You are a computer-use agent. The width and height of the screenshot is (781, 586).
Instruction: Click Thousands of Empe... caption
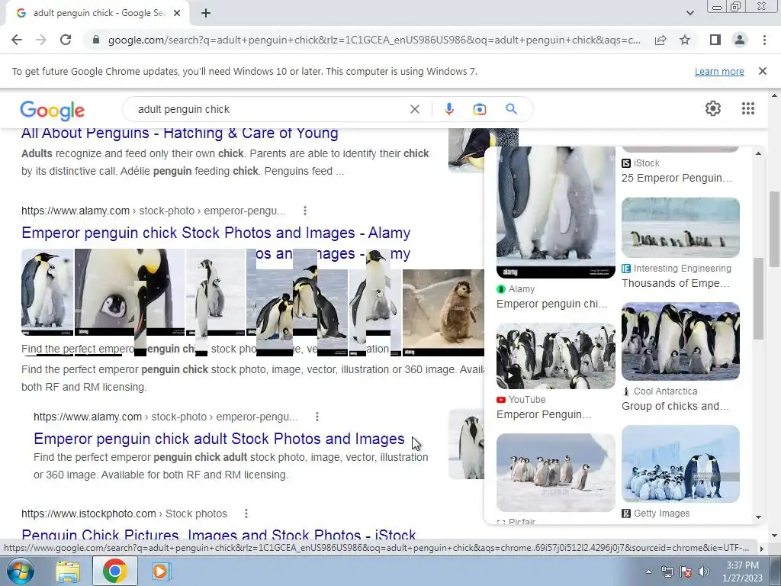coord(676,283)
